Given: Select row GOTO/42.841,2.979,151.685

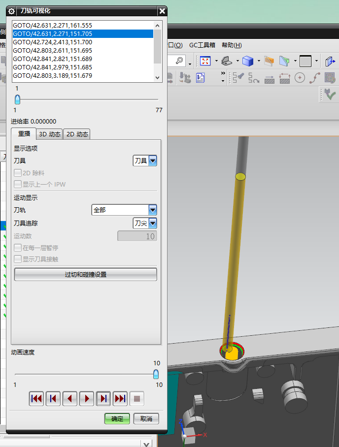Looking at the screenshot, I should tap(83, 67).
